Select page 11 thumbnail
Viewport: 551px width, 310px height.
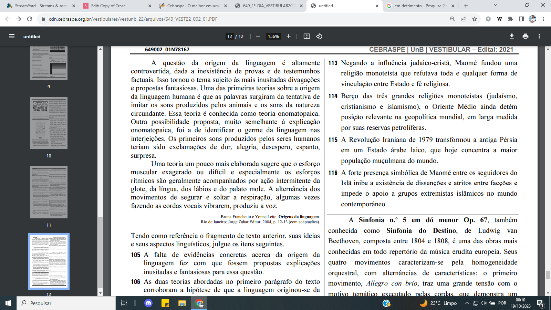click(x=49, y=192)
